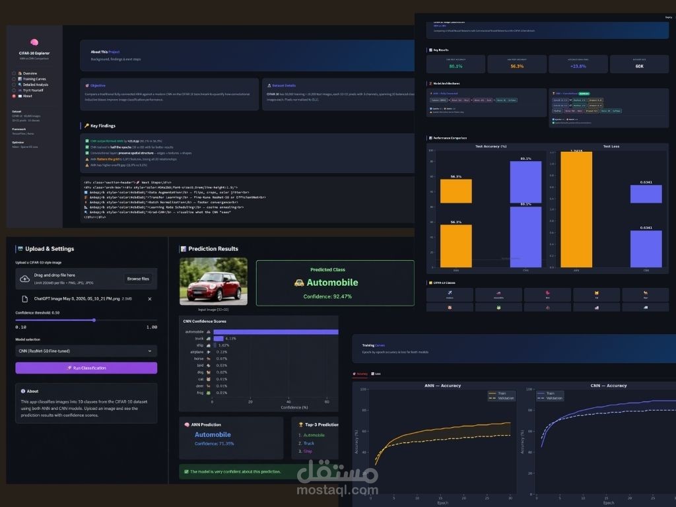Image resolution: width=676 pixels, height=507 pixels.
Task: Click the truck bar in CNN Confidence Scores
Action: tap(219, 339)
